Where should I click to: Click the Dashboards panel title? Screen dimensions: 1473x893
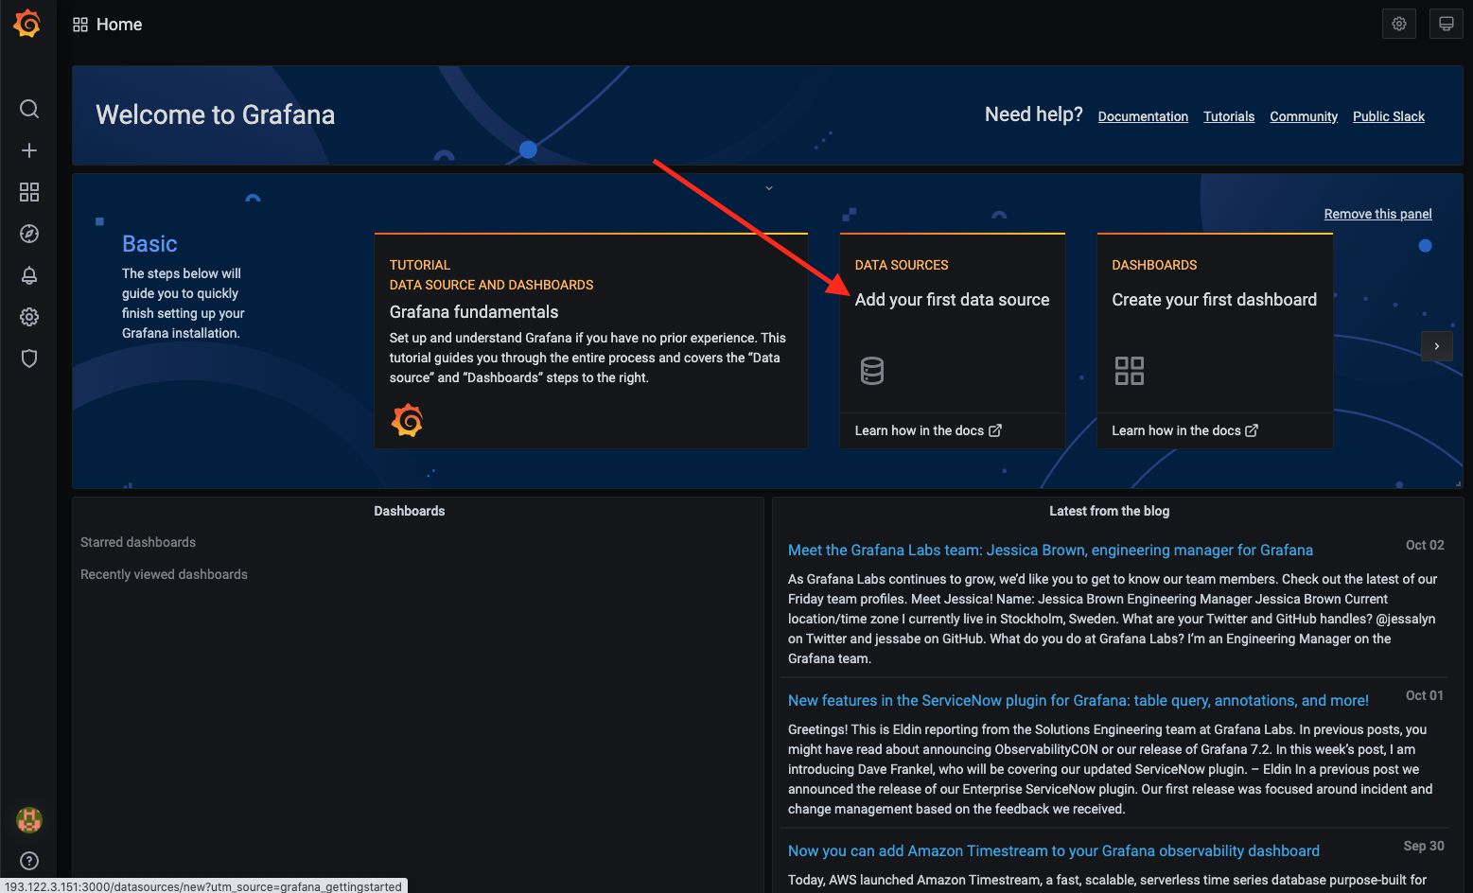click(x=410, y=511)
